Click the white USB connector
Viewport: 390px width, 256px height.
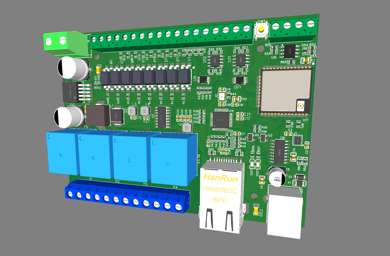[x=284, y=211]
